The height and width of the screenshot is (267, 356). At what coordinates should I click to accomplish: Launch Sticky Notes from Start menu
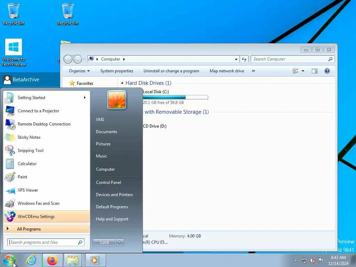(x=47, y=137)
